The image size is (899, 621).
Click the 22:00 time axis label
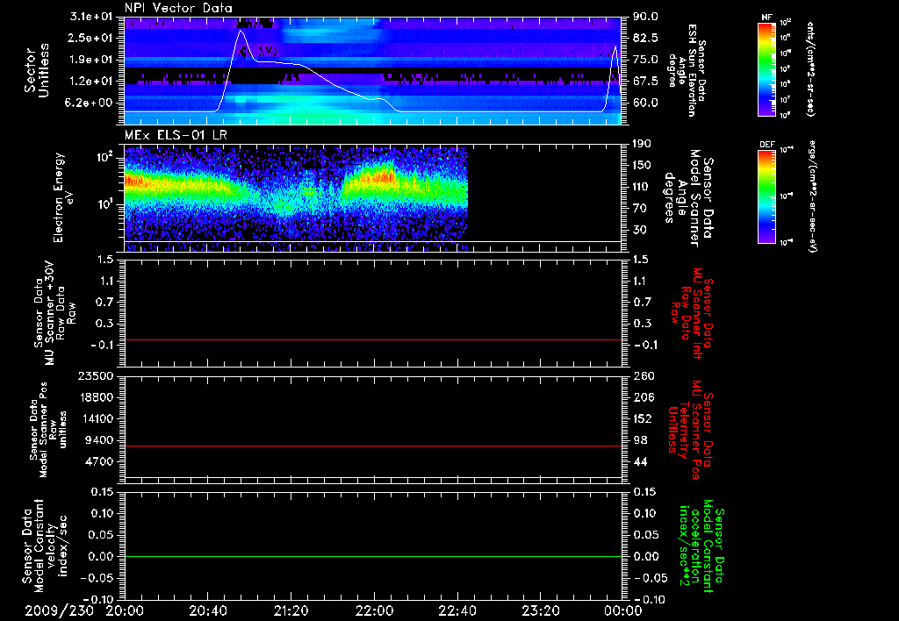tap(375, 610)
